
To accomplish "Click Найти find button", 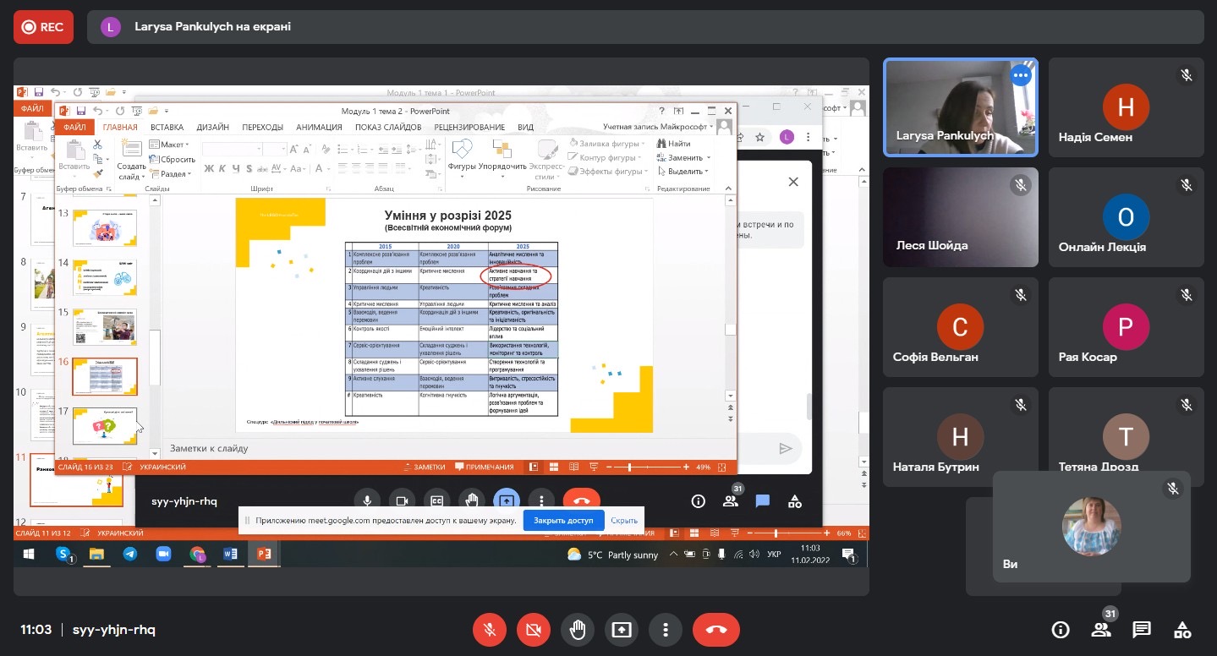I will (674, 144).
